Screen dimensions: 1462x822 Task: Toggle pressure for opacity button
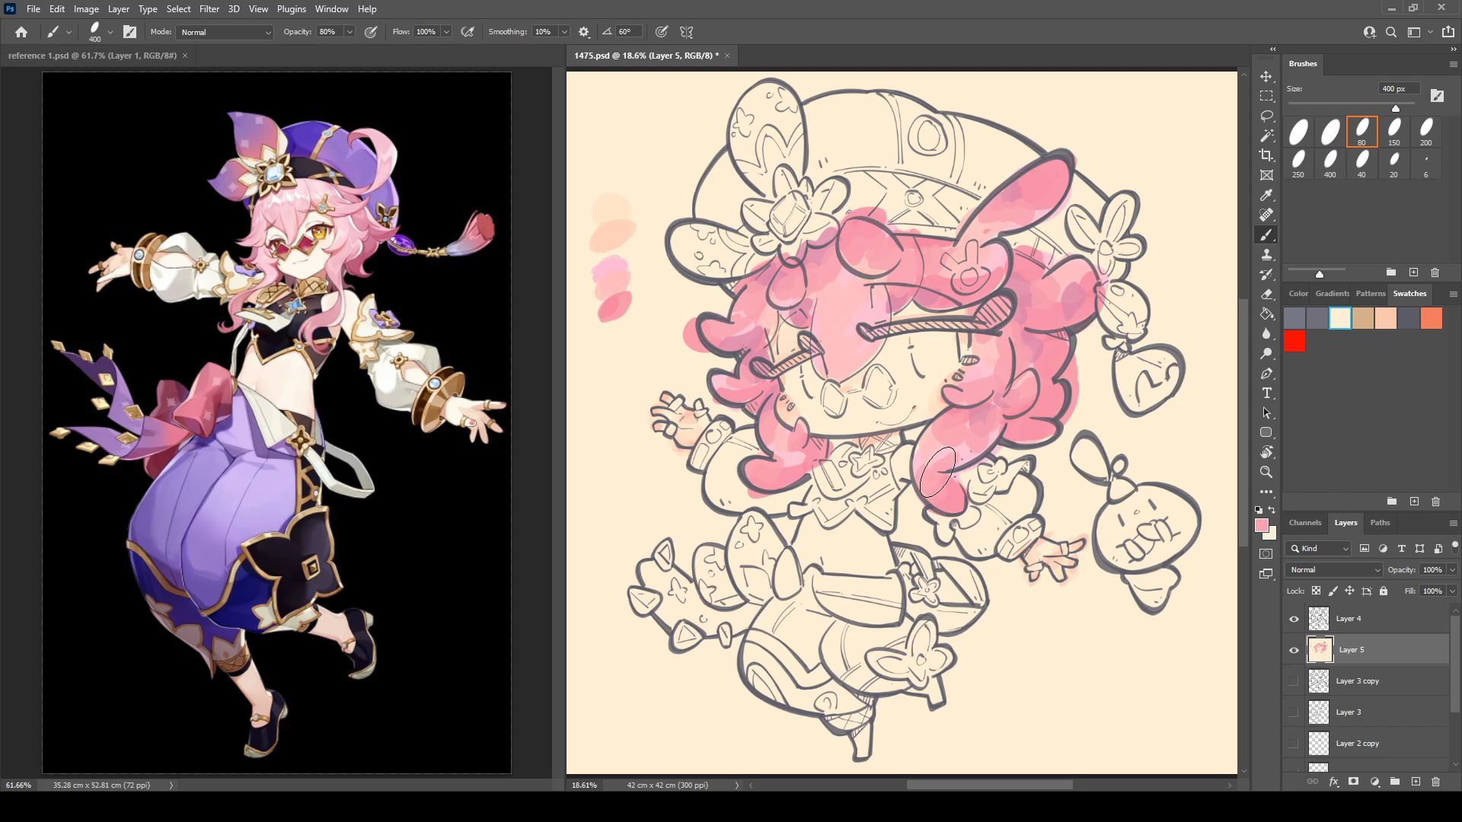(371, 32)
